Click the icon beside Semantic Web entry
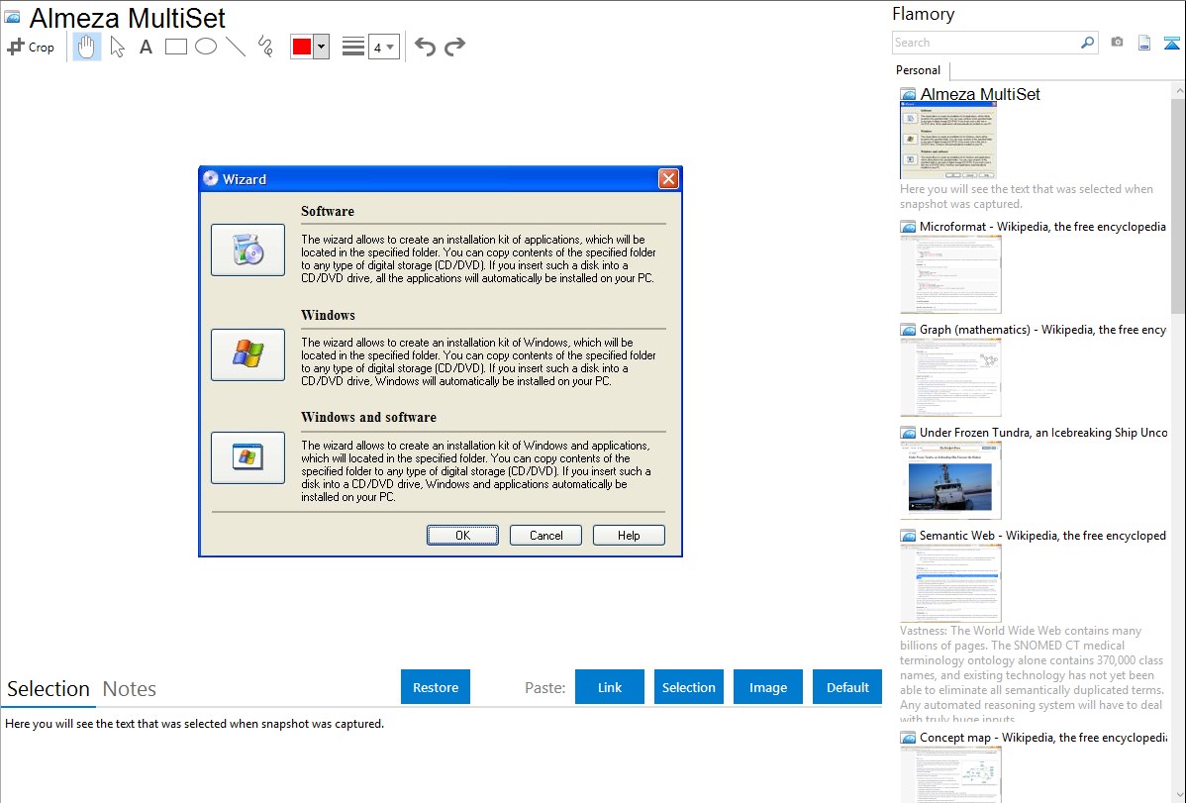Image resolution: width=1186 pixels, height=803 pixels. pos(908,535)
